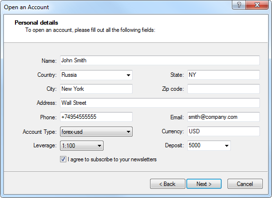Proceed with the Next > button
Viewport: 272px width, 198px height.
pyautogui.click(x=204, y=184)
